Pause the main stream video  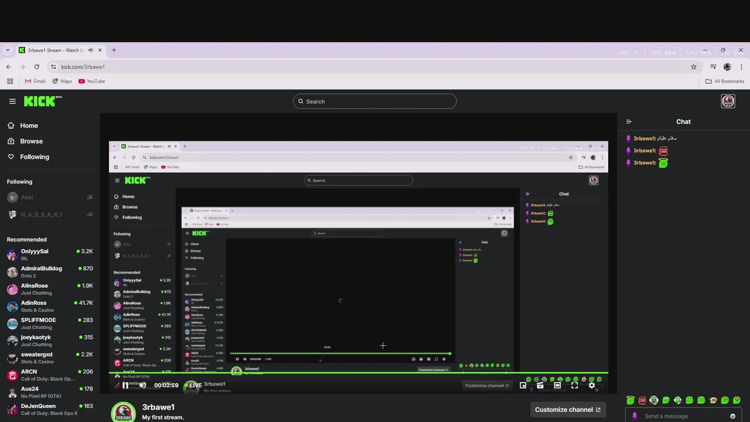[x=125, y=385]
